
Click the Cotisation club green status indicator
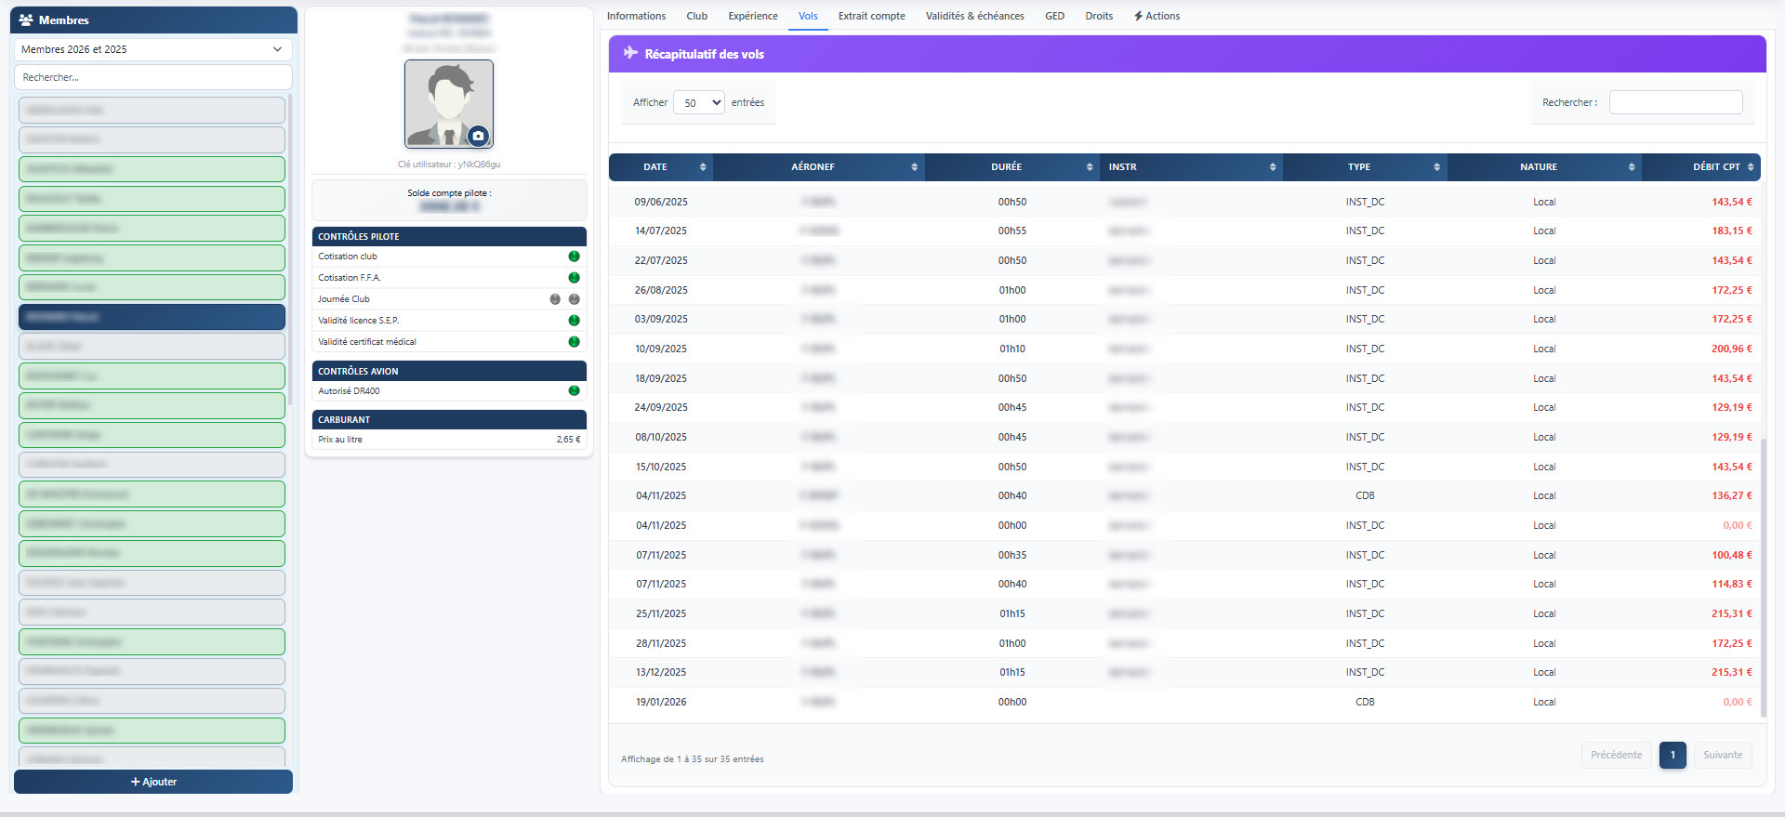click(x=574, y=257)
